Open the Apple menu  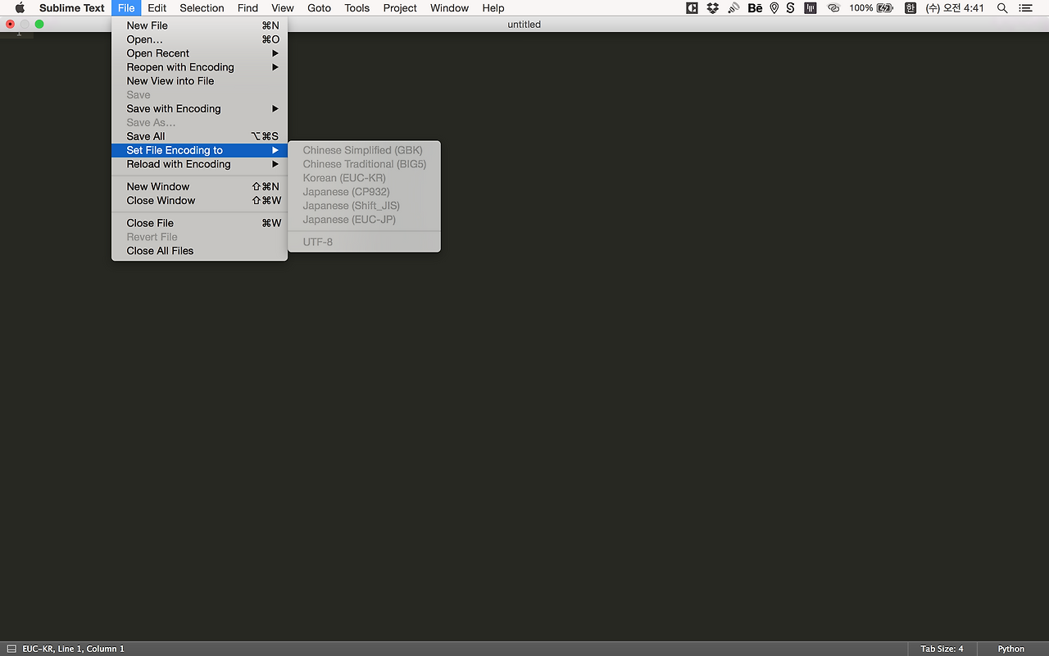(x=20, y=8)
